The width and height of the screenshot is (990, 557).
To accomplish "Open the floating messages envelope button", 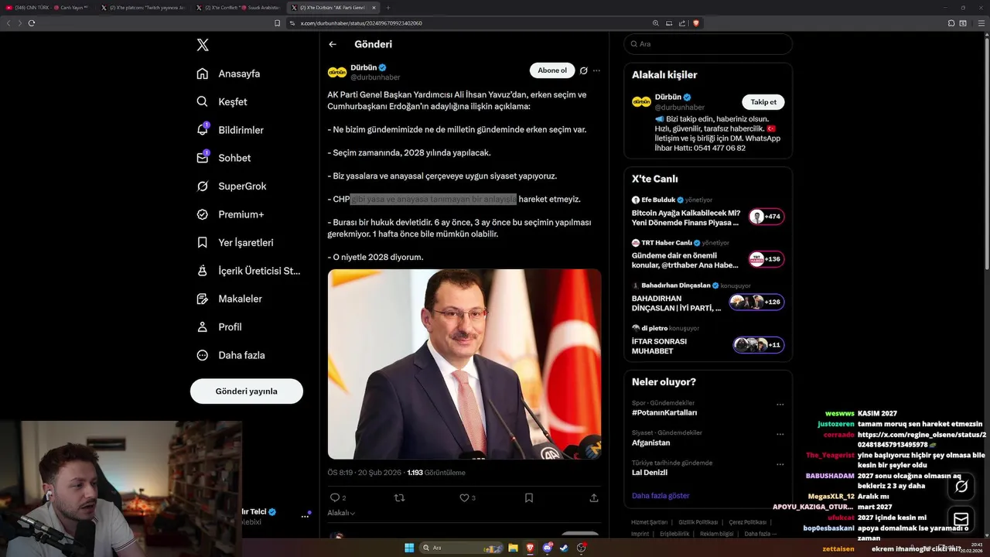I will (961, 519).
